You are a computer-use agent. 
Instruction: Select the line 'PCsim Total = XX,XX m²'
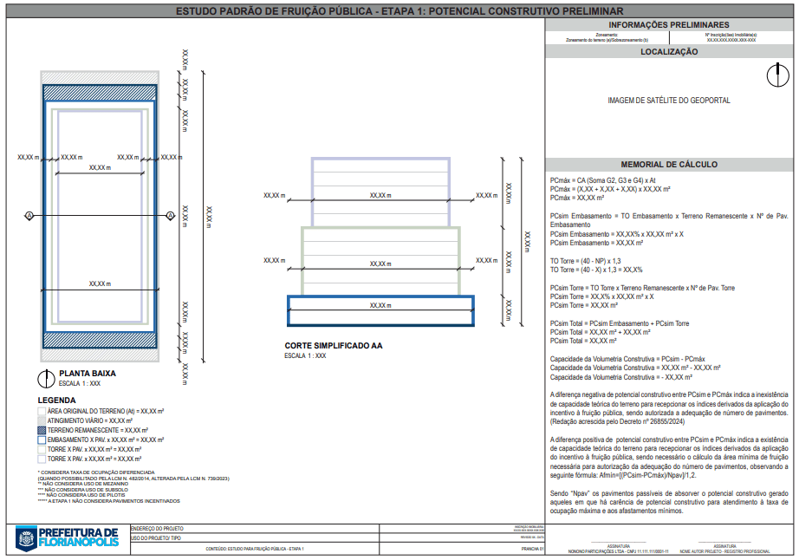click(583, 341)
